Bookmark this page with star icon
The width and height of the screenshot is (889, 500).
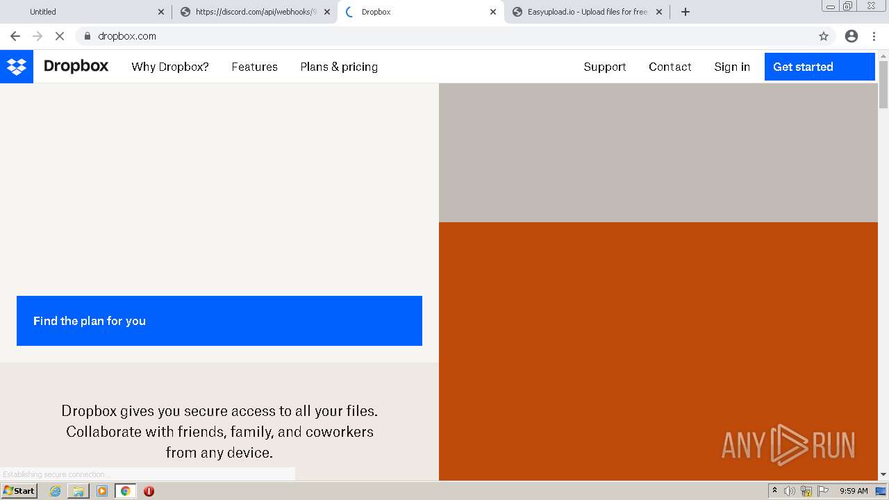point(824,36)
